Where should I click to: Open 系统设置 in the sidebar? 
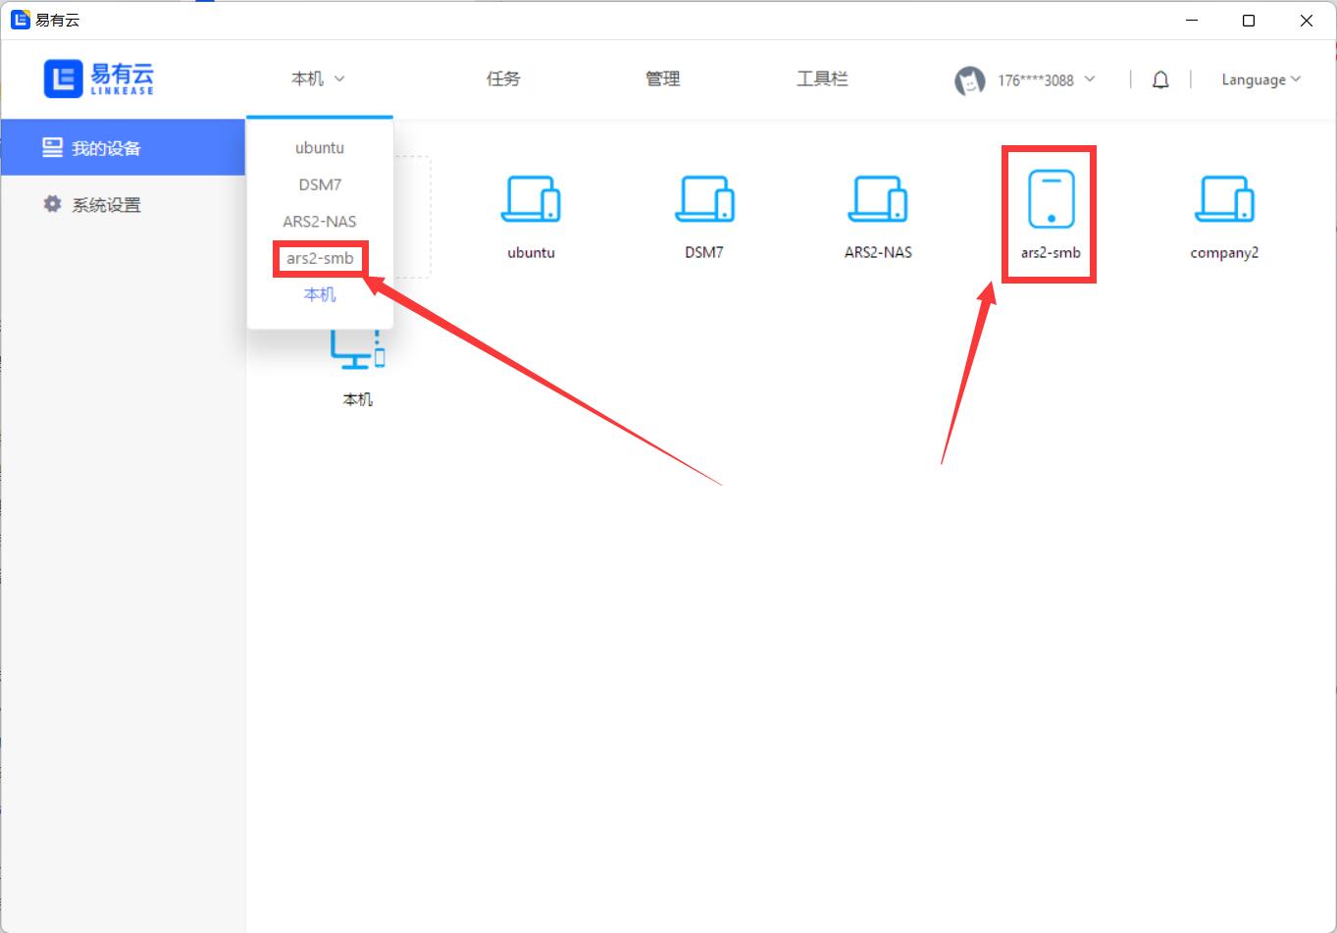[x=106, y=205]
